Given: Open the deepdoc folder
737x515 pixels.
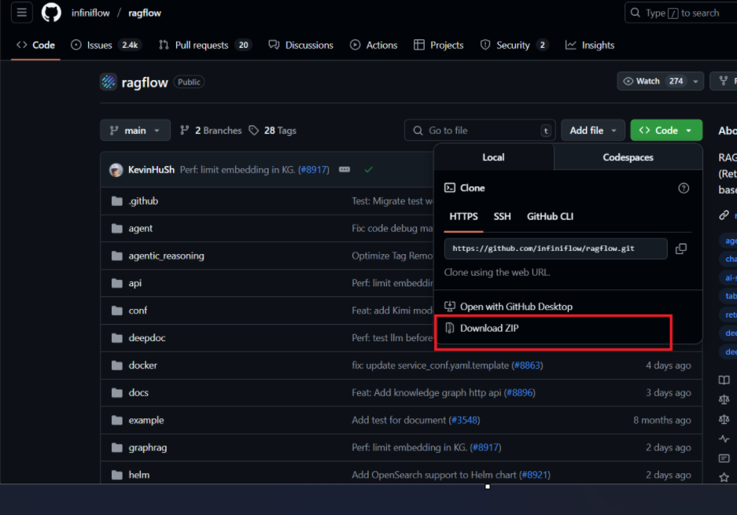Looking at the screenshot, I should (x=147, y=338).
